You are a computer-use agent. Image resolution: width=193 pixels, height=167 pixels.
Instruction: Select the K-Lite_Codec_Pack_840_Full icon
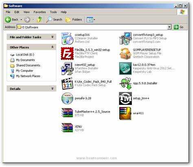click(x=67, y=83)
